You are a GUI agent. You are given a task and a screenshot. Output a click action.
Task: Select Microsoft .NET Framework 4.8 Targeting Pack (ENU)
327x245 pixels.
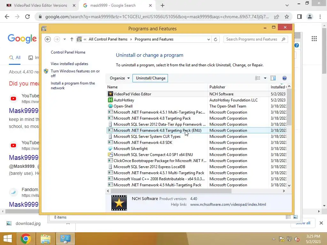click(196, 130)
